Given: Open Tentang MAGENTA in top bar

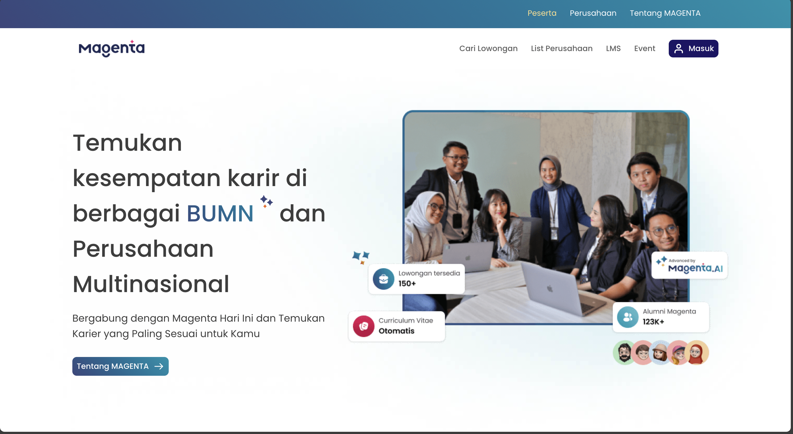Looking at the screenshot, I should pyautogui.click(x=665, y=13).
